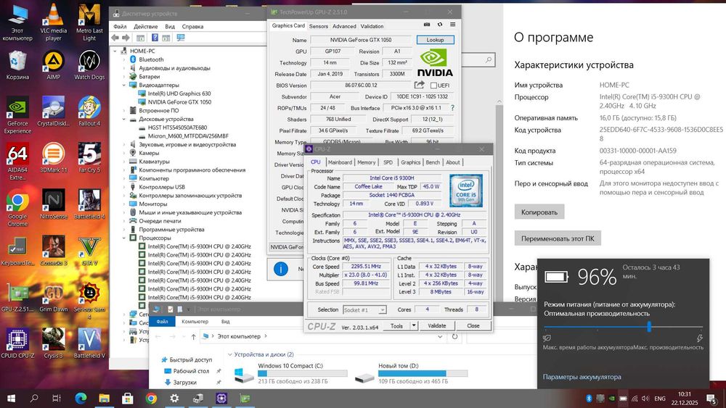Image resolution: width=726 pixels, height=408 pixels.
Task: Select NVIDIA GeForce GTX 1050 device entry
Action: [x=179, y=102]
